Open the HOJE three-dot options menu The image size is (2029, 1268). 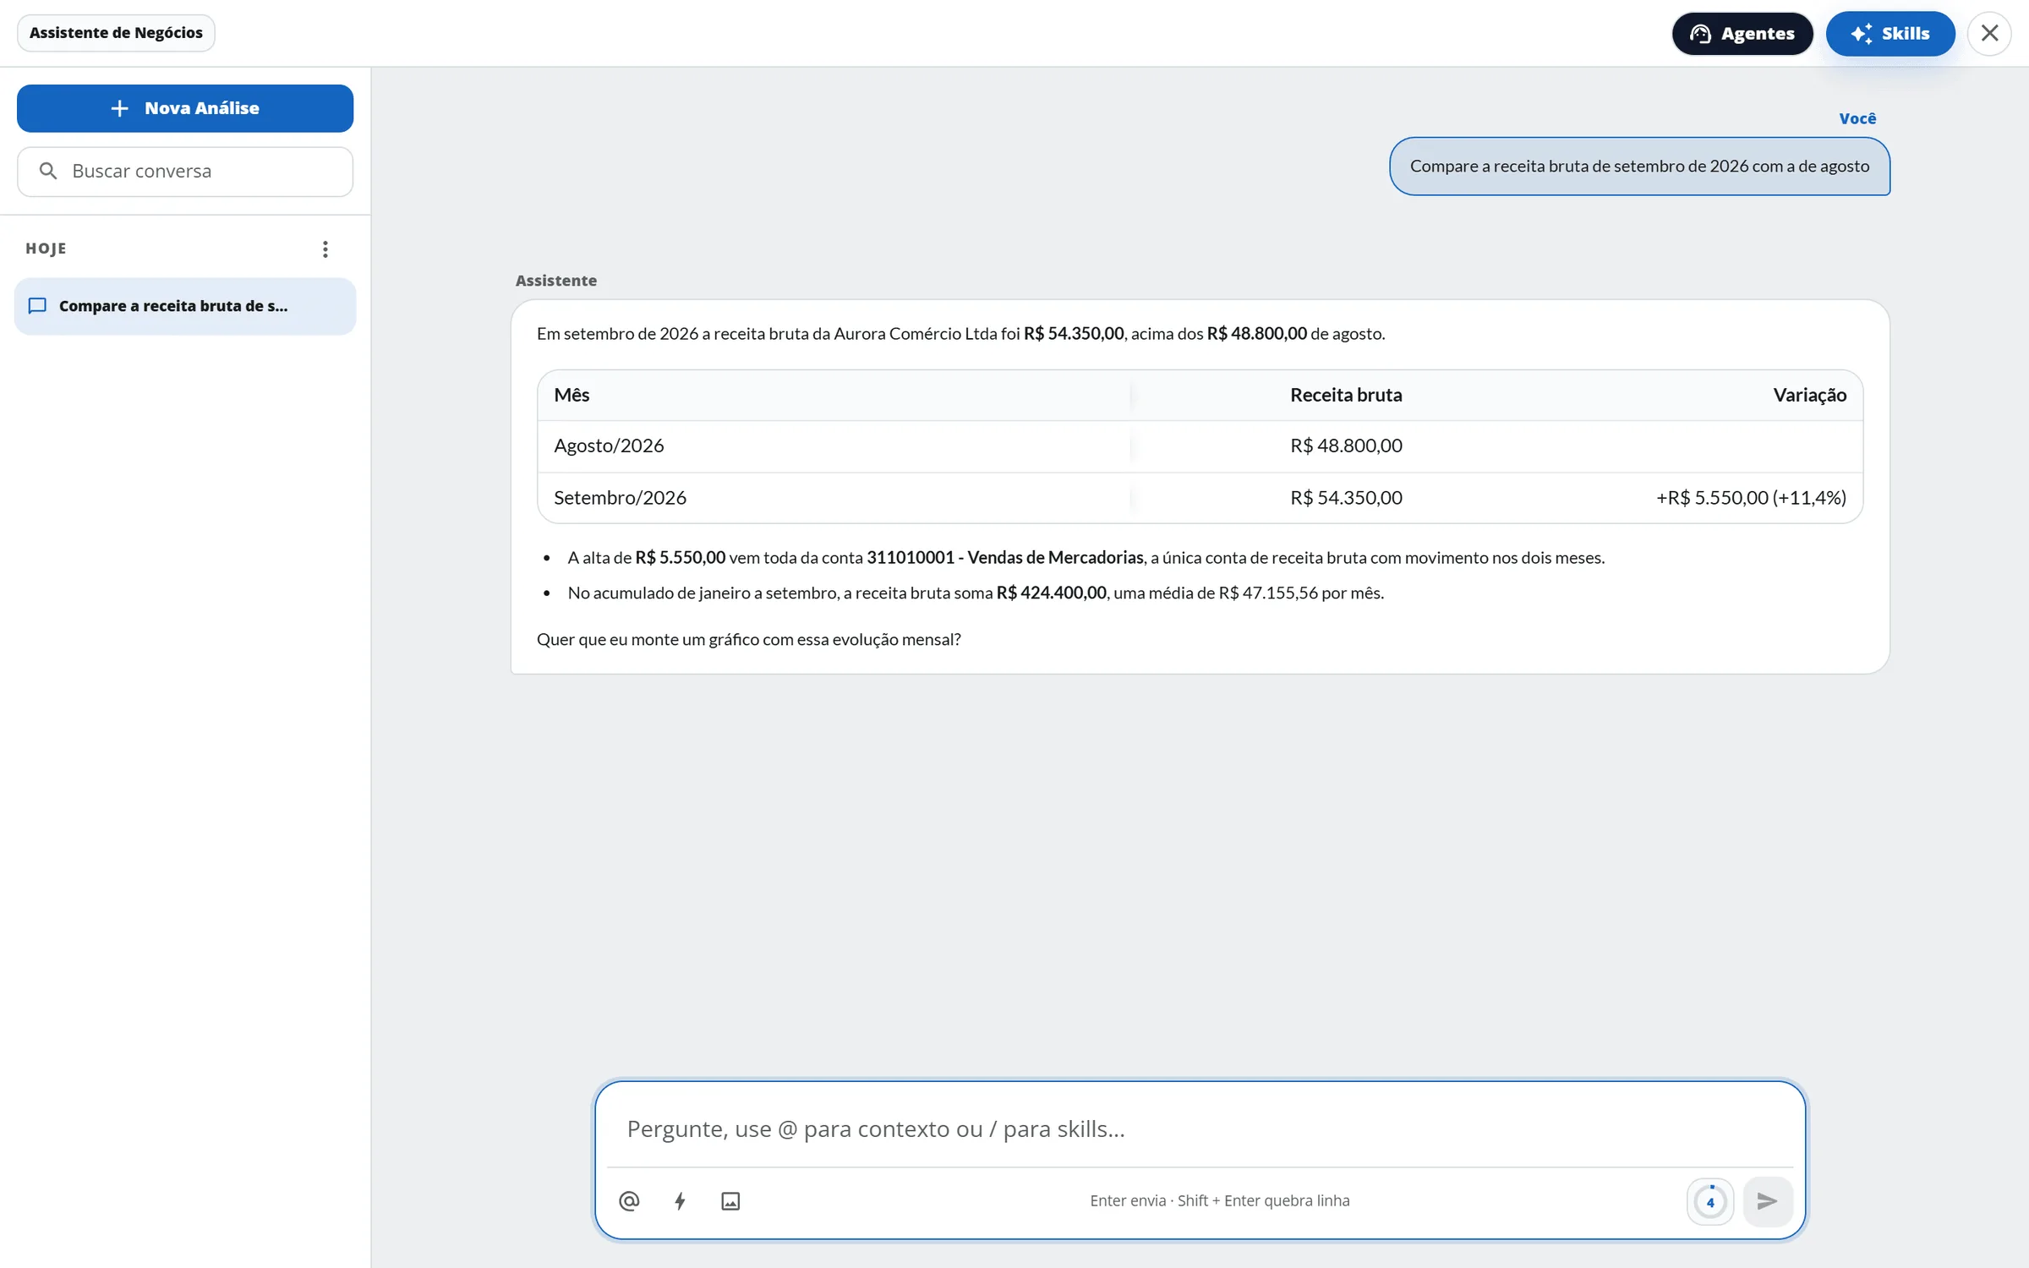[325, 249]
